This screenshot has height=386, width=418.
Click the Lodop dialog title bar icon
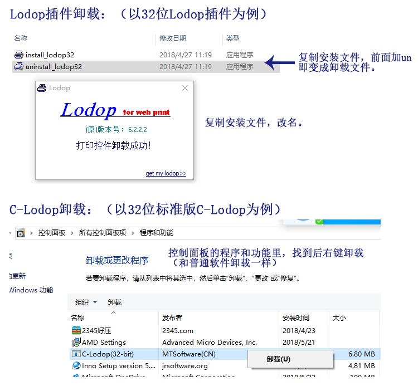(42, 88)
